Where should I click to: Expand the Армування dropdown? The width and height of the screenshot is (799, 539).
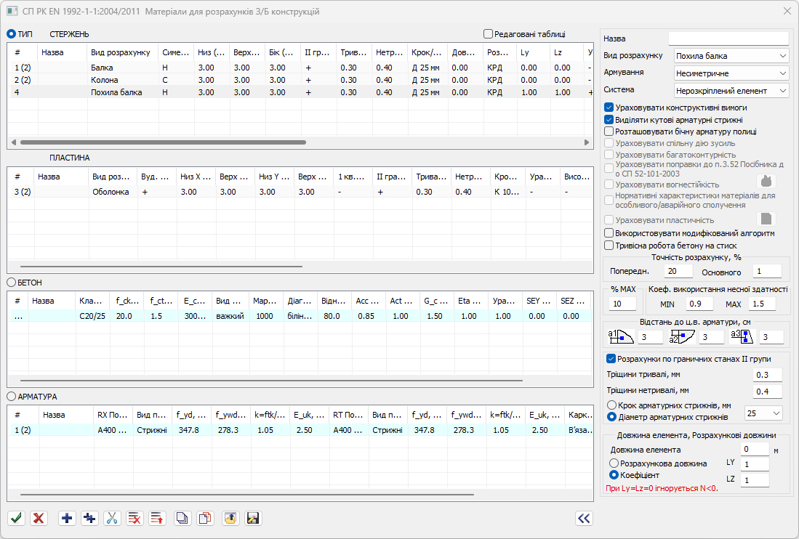[728, 73]
